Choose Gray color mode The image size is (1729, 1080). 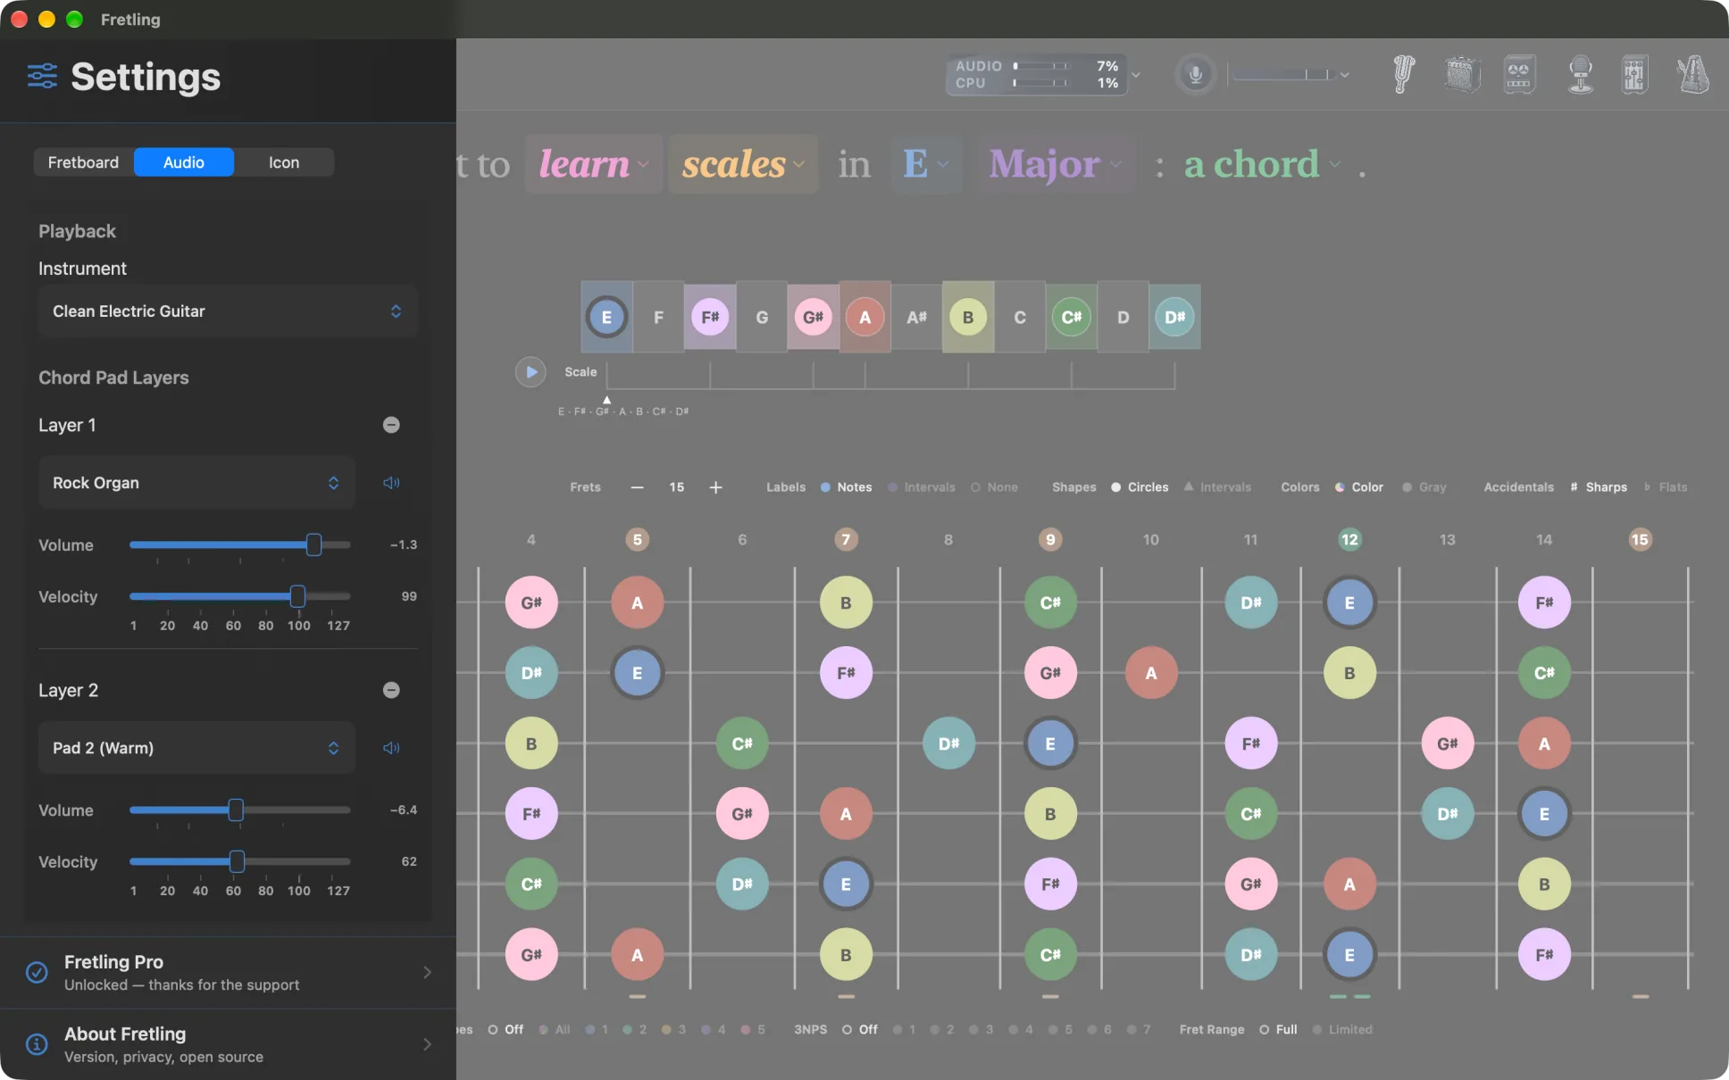point(1424,487)
